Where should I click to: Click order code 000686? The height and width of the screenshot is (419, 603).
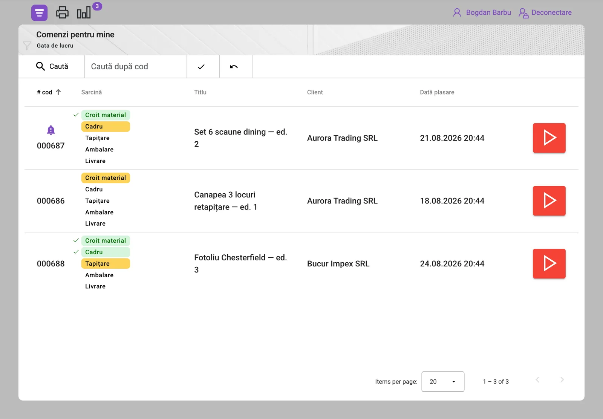[x=51, y=201]
